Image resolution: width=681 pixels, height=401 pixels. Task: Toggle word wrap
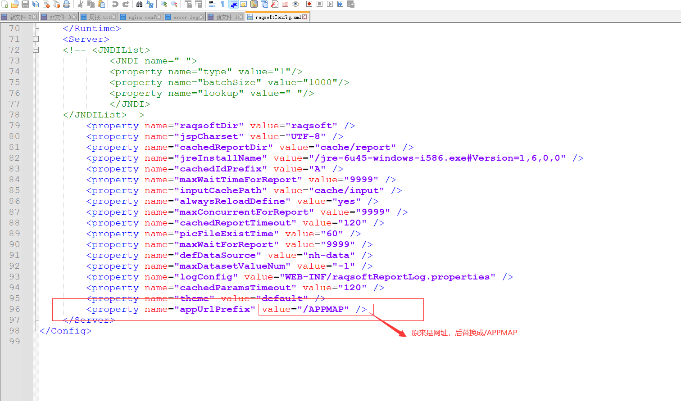click(x=212, y=4)
